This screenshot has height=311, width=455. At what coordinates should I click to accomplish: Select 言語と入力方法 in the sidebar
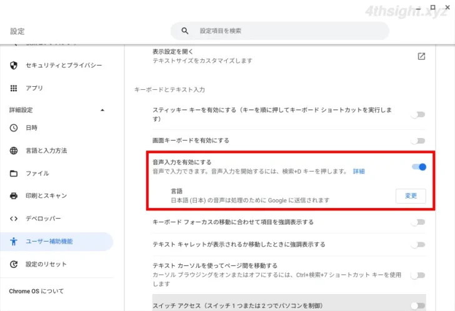(57, 151)
